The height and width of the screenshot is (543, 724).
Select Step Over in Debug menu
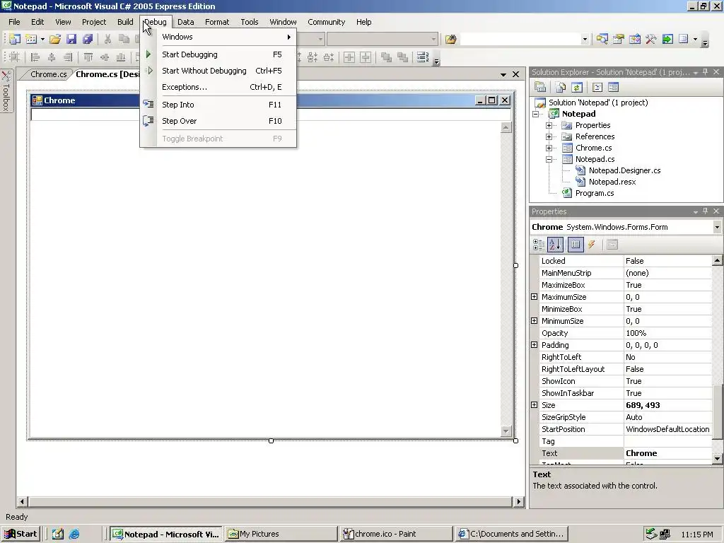(x=218, y=121)
